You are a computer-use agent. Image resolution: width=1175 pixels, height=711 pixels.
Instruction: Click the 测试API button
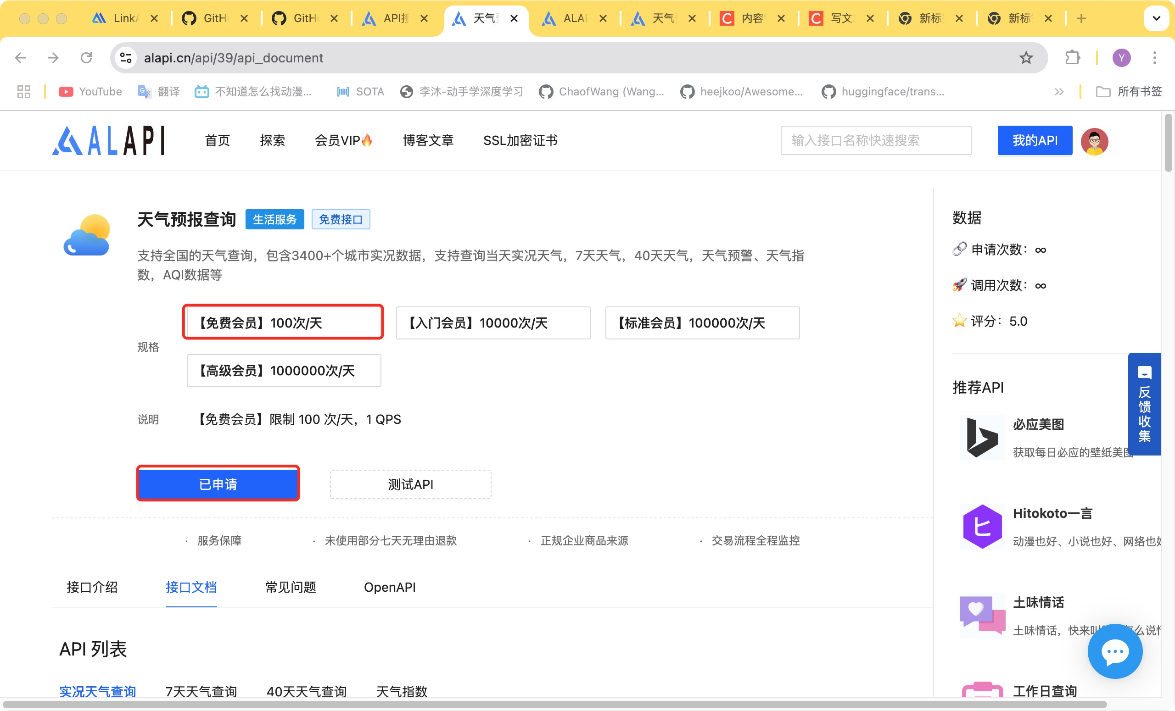point(411,485)
